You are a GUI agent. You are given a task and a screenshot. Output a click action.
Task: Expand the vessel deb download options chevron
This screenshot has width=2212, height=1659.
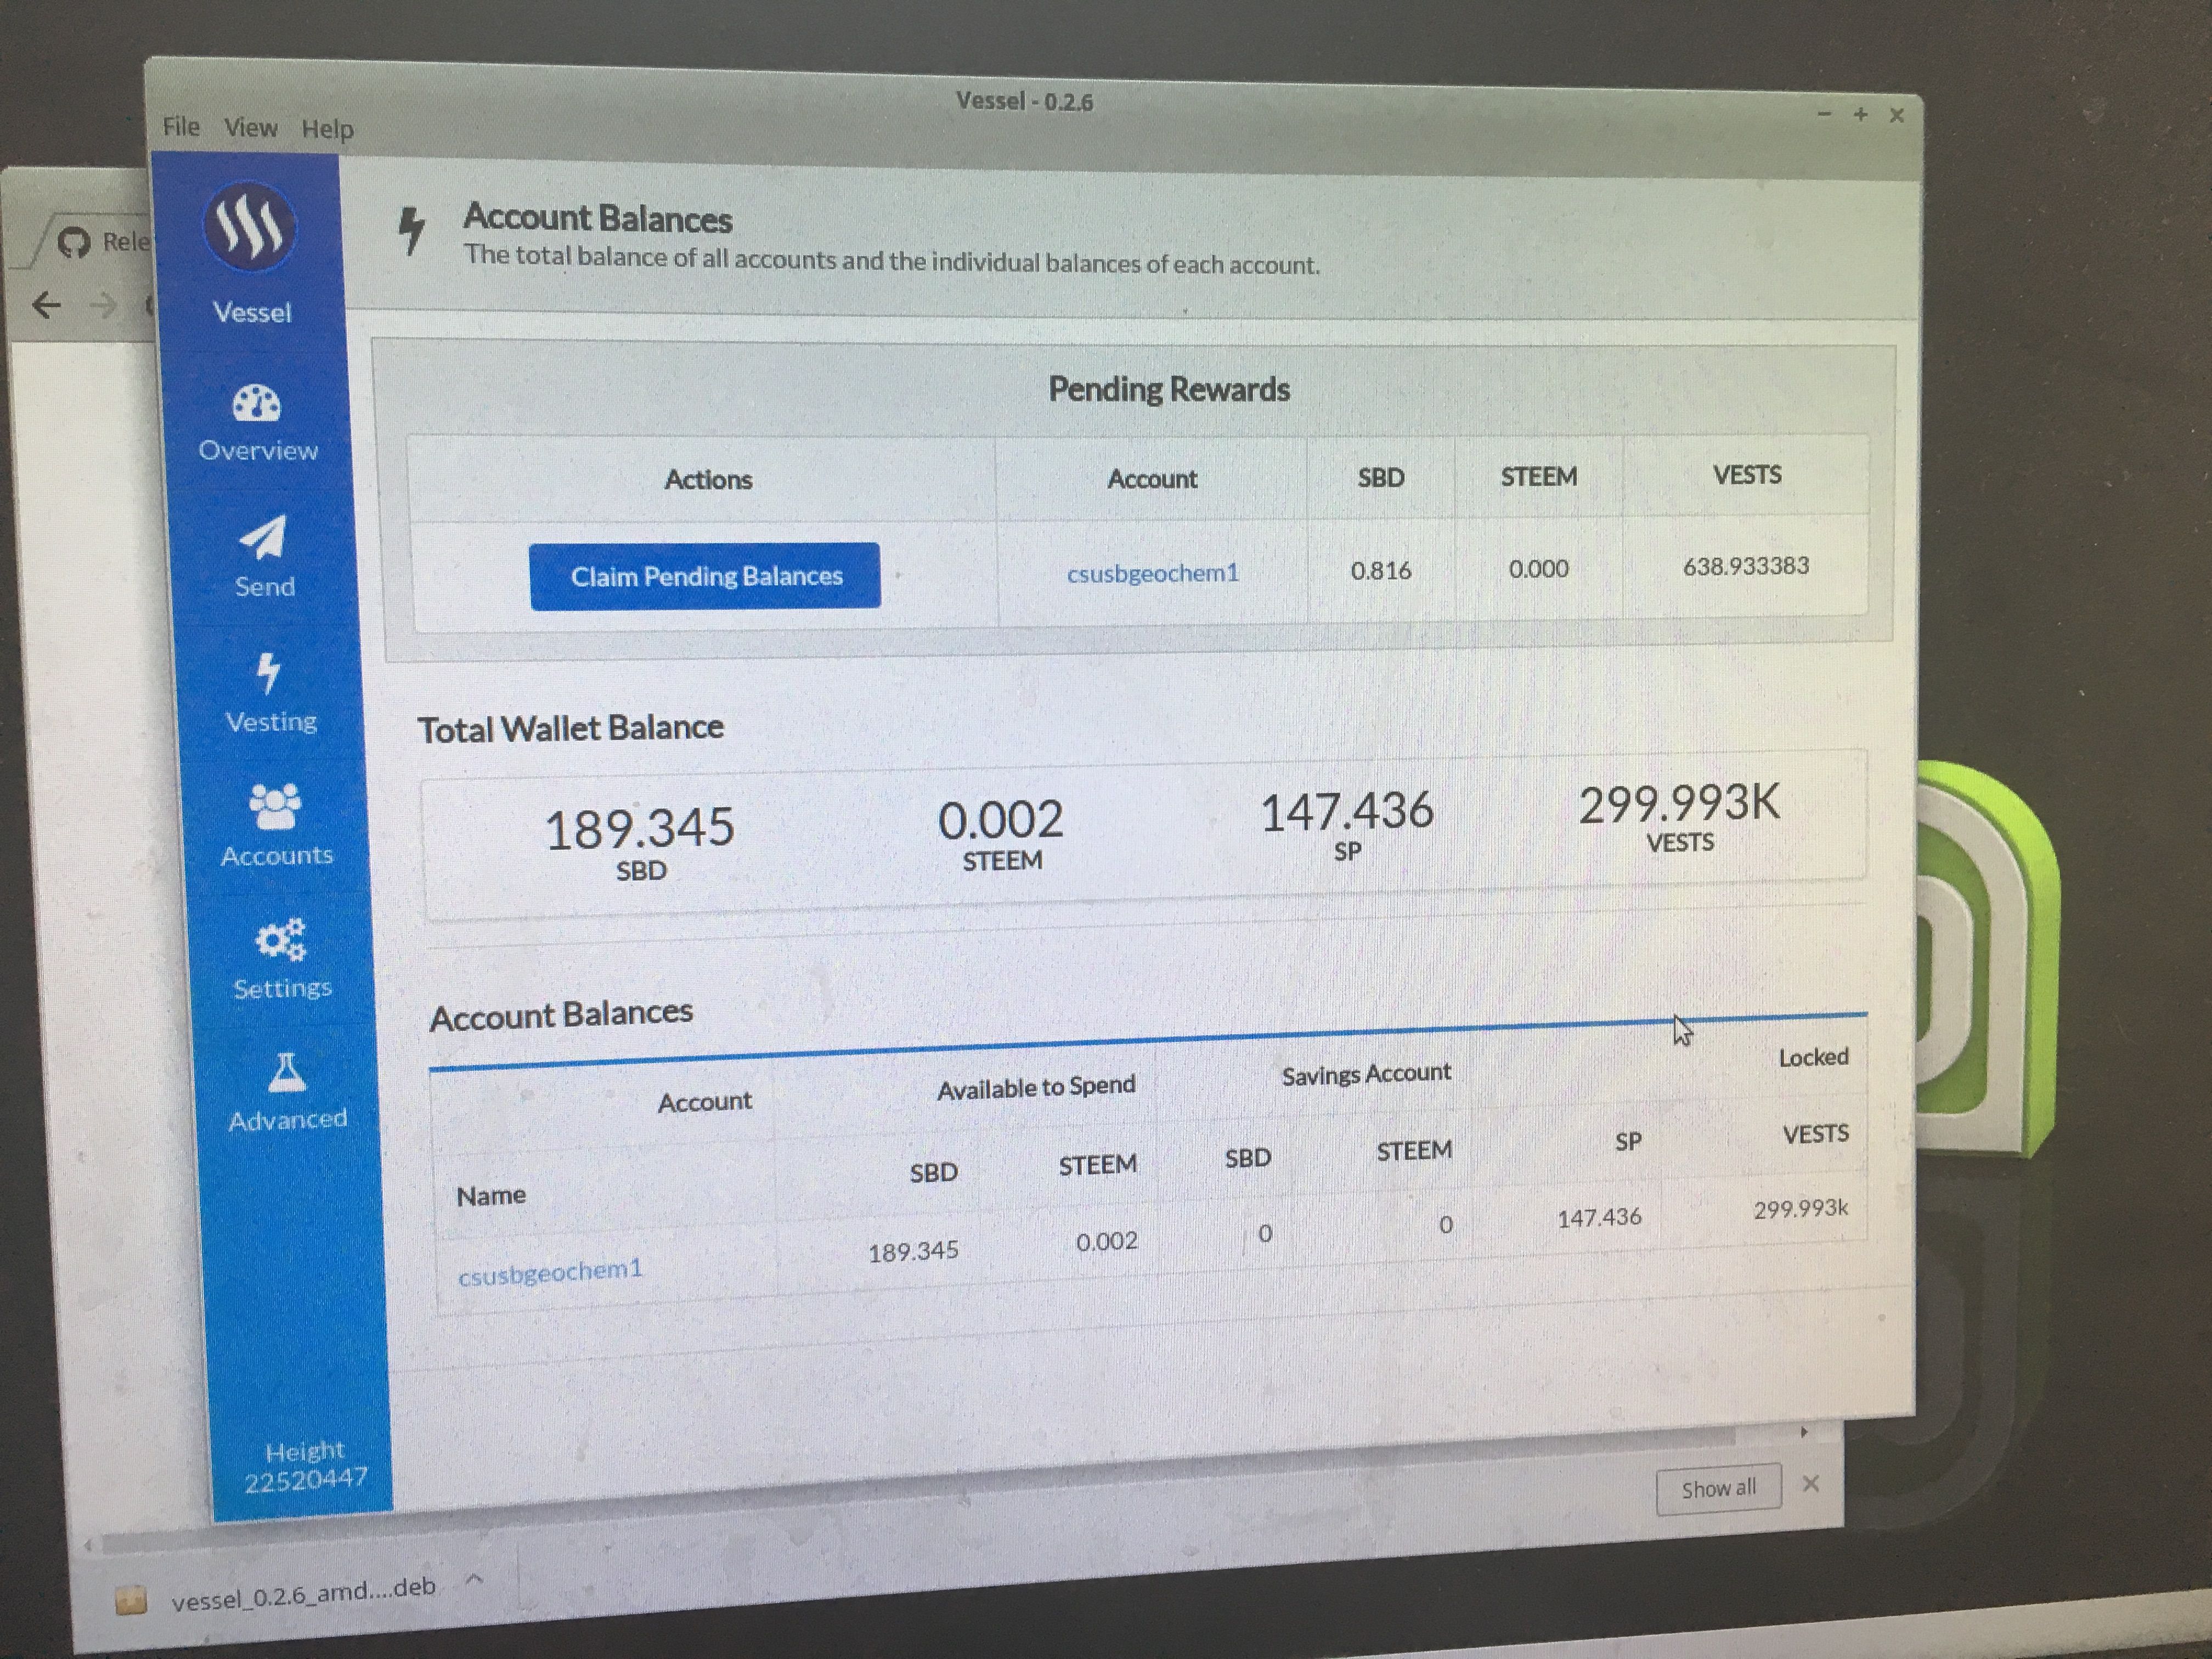pyautogui.click(x=475, y=1579)
